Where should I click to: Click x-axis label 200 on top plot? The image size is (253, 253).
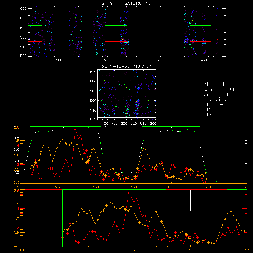click(x=107, y=60)
